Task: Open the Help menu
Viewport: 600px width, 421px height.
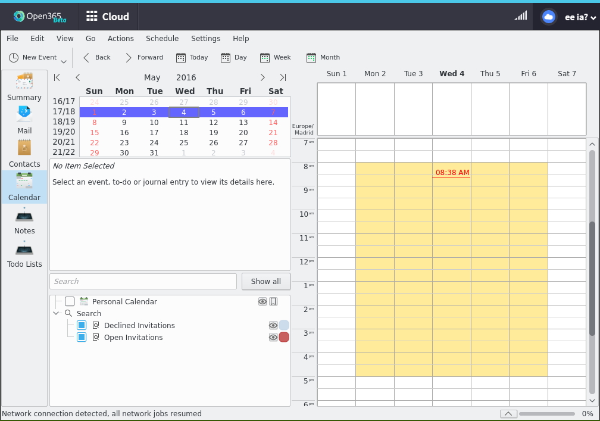Action: point(240,38)
